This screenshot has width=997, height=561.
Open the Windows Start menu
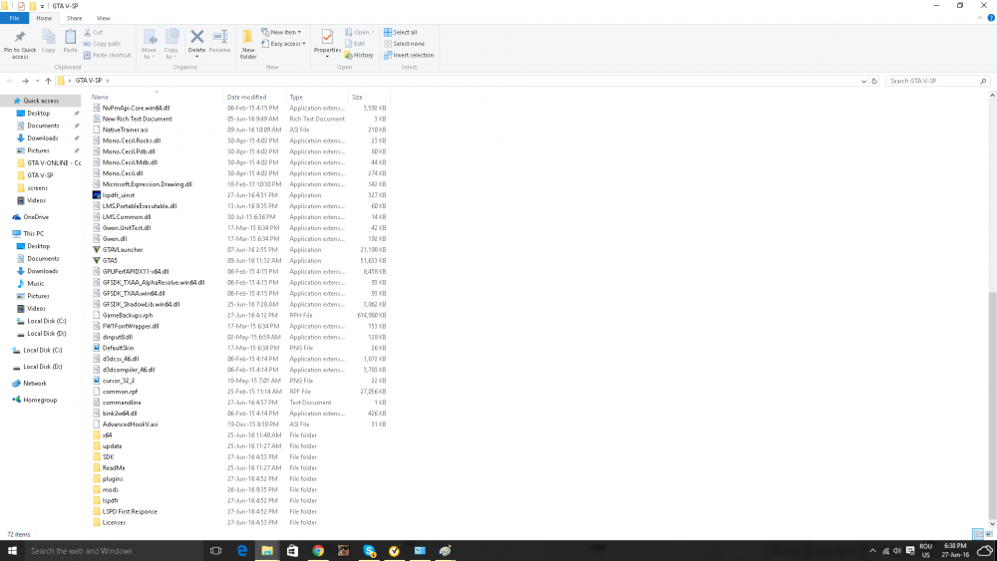[x=12, y=551]
